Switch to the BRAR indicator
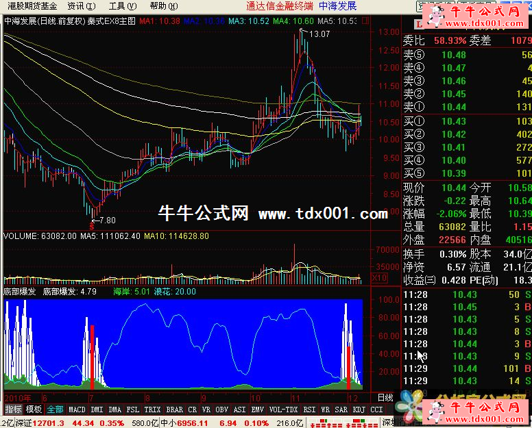This screenshot has width=532, height=428. coord(175,410)
